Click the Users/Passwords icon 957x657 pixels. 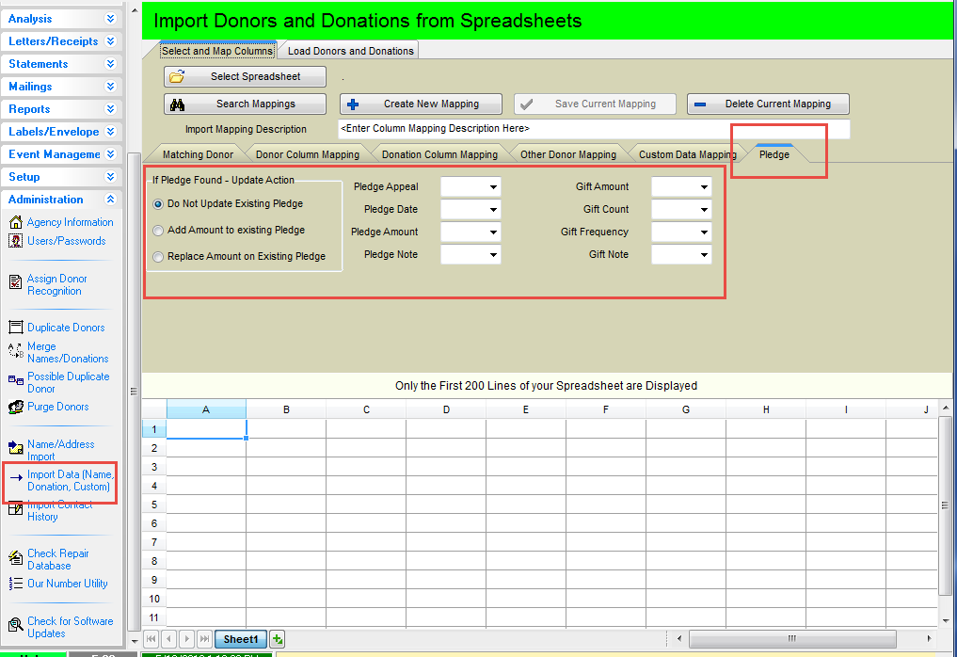point(15,241)
